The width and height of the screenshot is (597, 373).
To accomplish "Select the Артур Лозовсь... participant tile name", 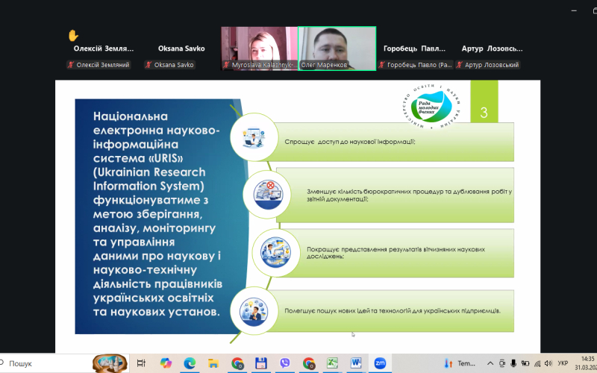I will [x=492, y=48].
